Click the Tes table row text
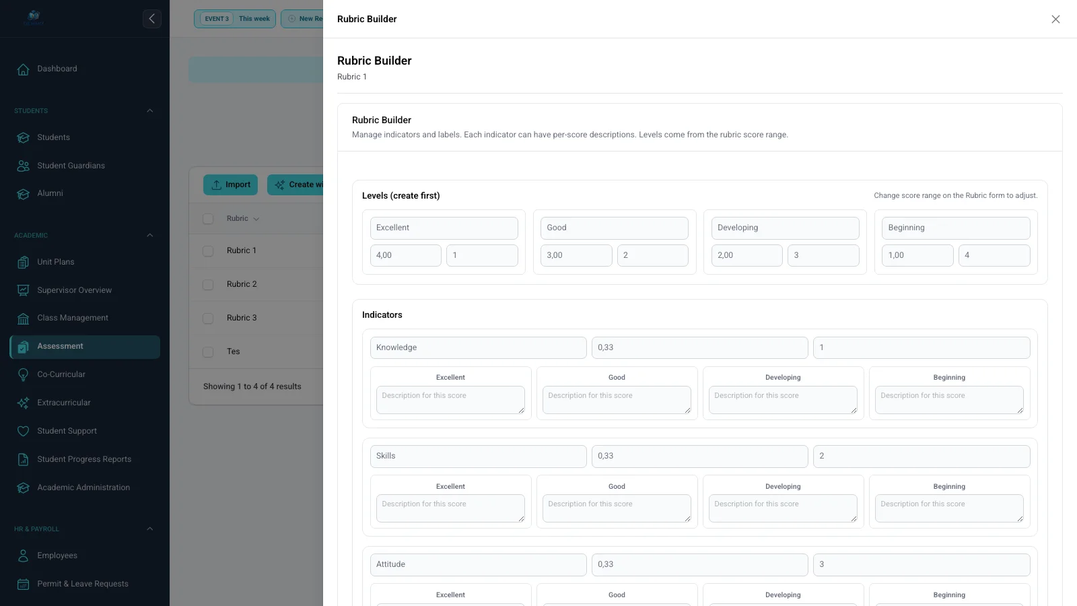This screenshot has height=606, width=1077. (234, 351)
